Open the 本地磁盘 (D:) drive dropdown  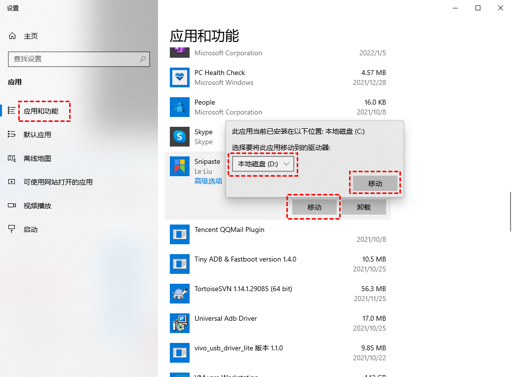pos(263,164)
